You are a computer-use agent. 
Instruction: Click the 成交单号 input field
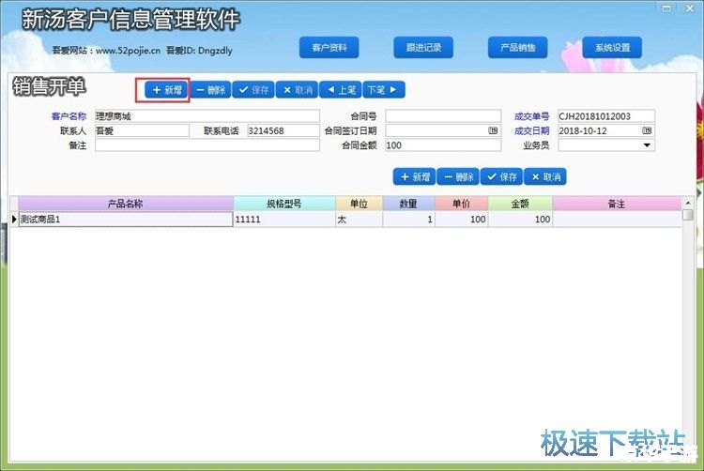click(606, 116)
